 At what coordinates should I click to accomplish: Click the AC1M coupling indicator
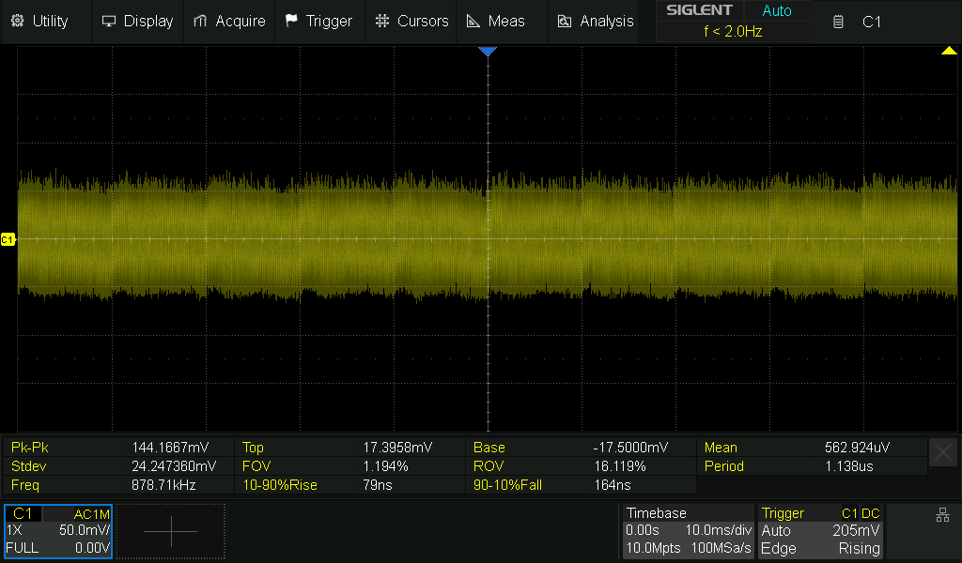(x=91, y=514)
